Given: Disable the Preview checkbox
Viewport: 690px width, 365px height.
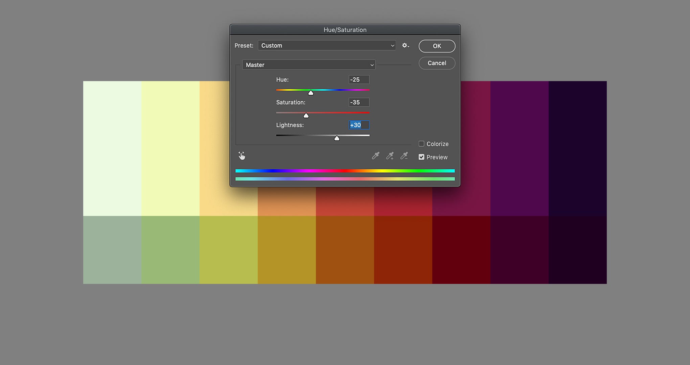Looking at the screenshot, I should click(421, 157).
